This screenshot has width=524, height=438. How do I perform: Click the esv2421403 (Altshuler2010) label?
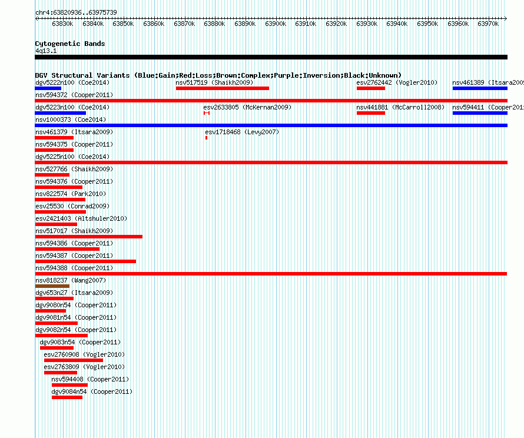click(81, 218)
